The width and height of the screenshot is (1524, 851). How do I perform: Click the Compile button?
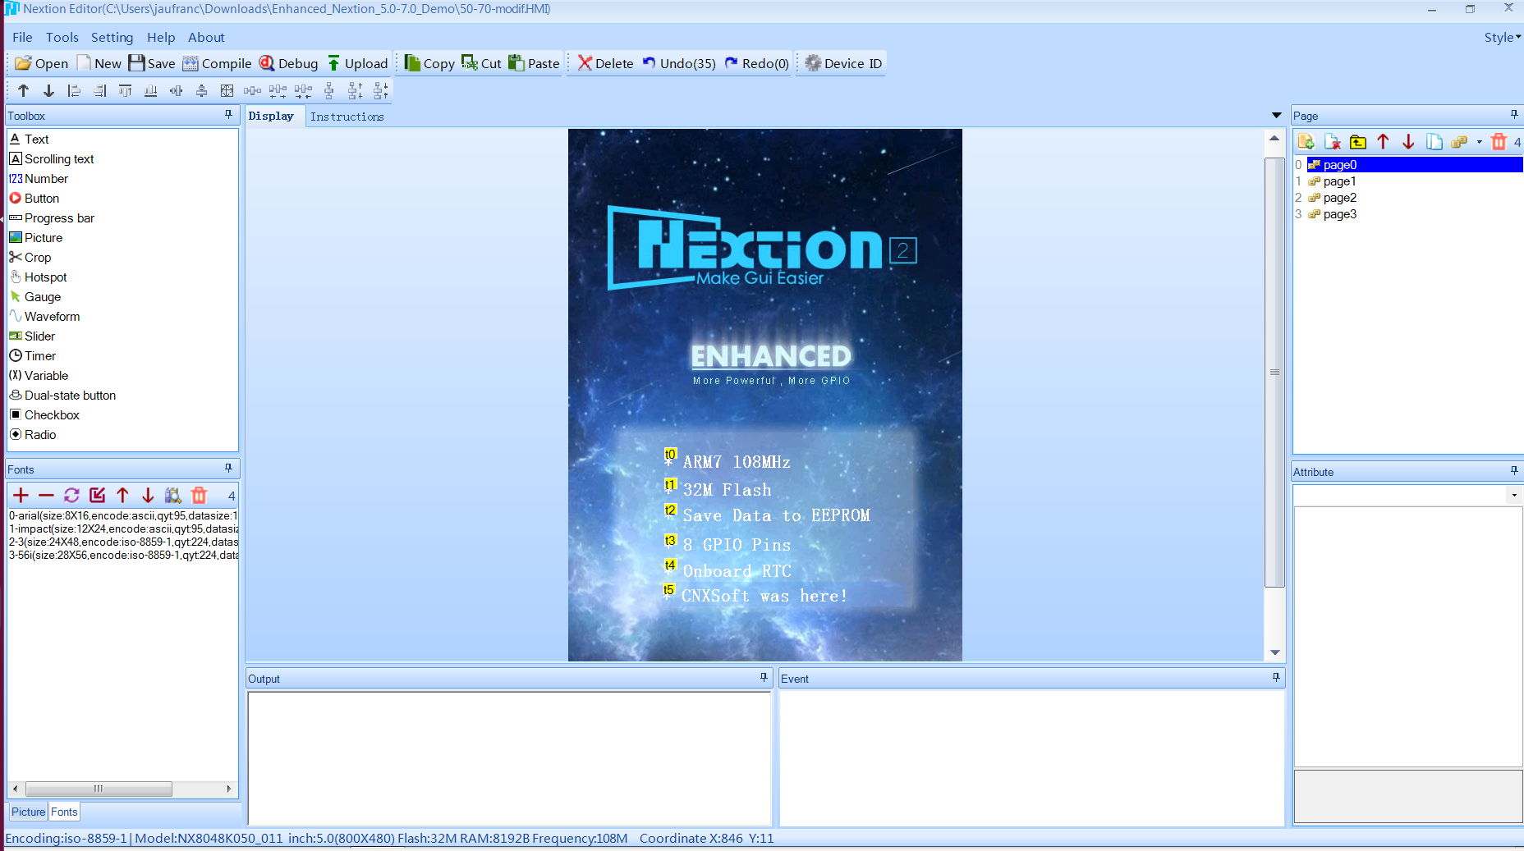pyautogui.click(x=218, y=63)
